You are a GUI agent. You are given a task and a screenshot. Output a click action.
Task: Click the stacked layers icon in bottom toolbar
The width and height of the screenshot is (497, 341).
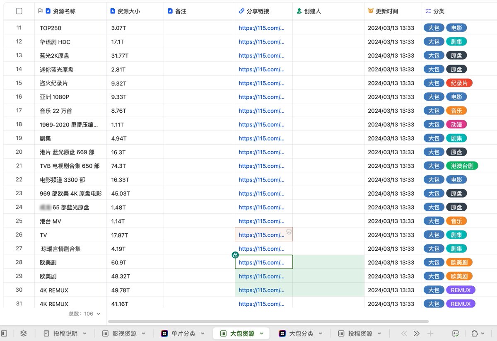pyautogui.click(x=24, y=333)
